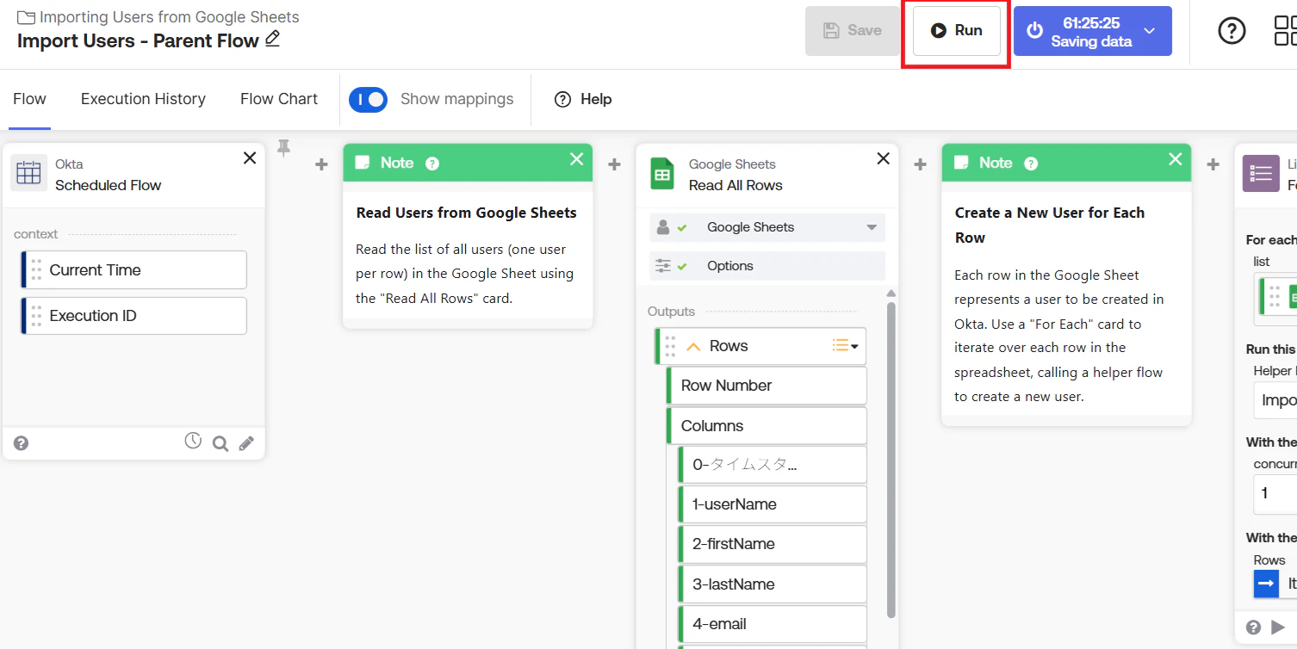Click the clock icon on the Scheduled Flow card
Screen dimensions: 1297x649
point(193,441)
